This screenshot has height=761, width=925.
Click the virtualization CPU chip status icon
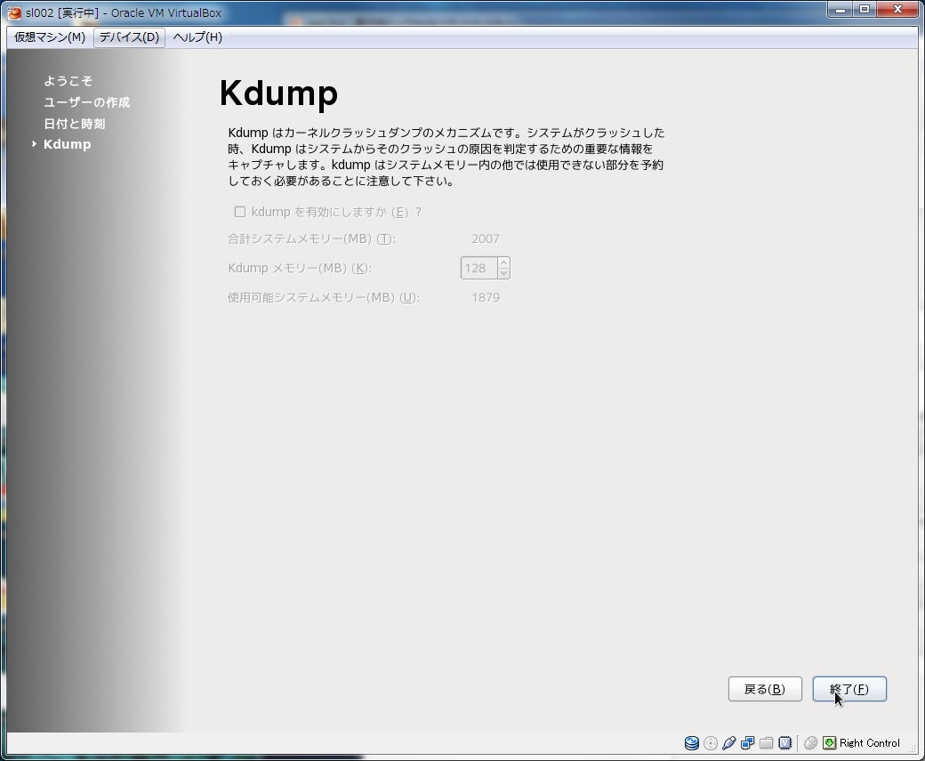click(x=784, y=742)
